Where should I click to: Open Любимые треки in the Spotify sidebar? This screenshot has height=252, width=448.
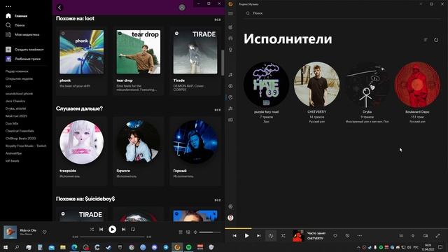(23, 59)
